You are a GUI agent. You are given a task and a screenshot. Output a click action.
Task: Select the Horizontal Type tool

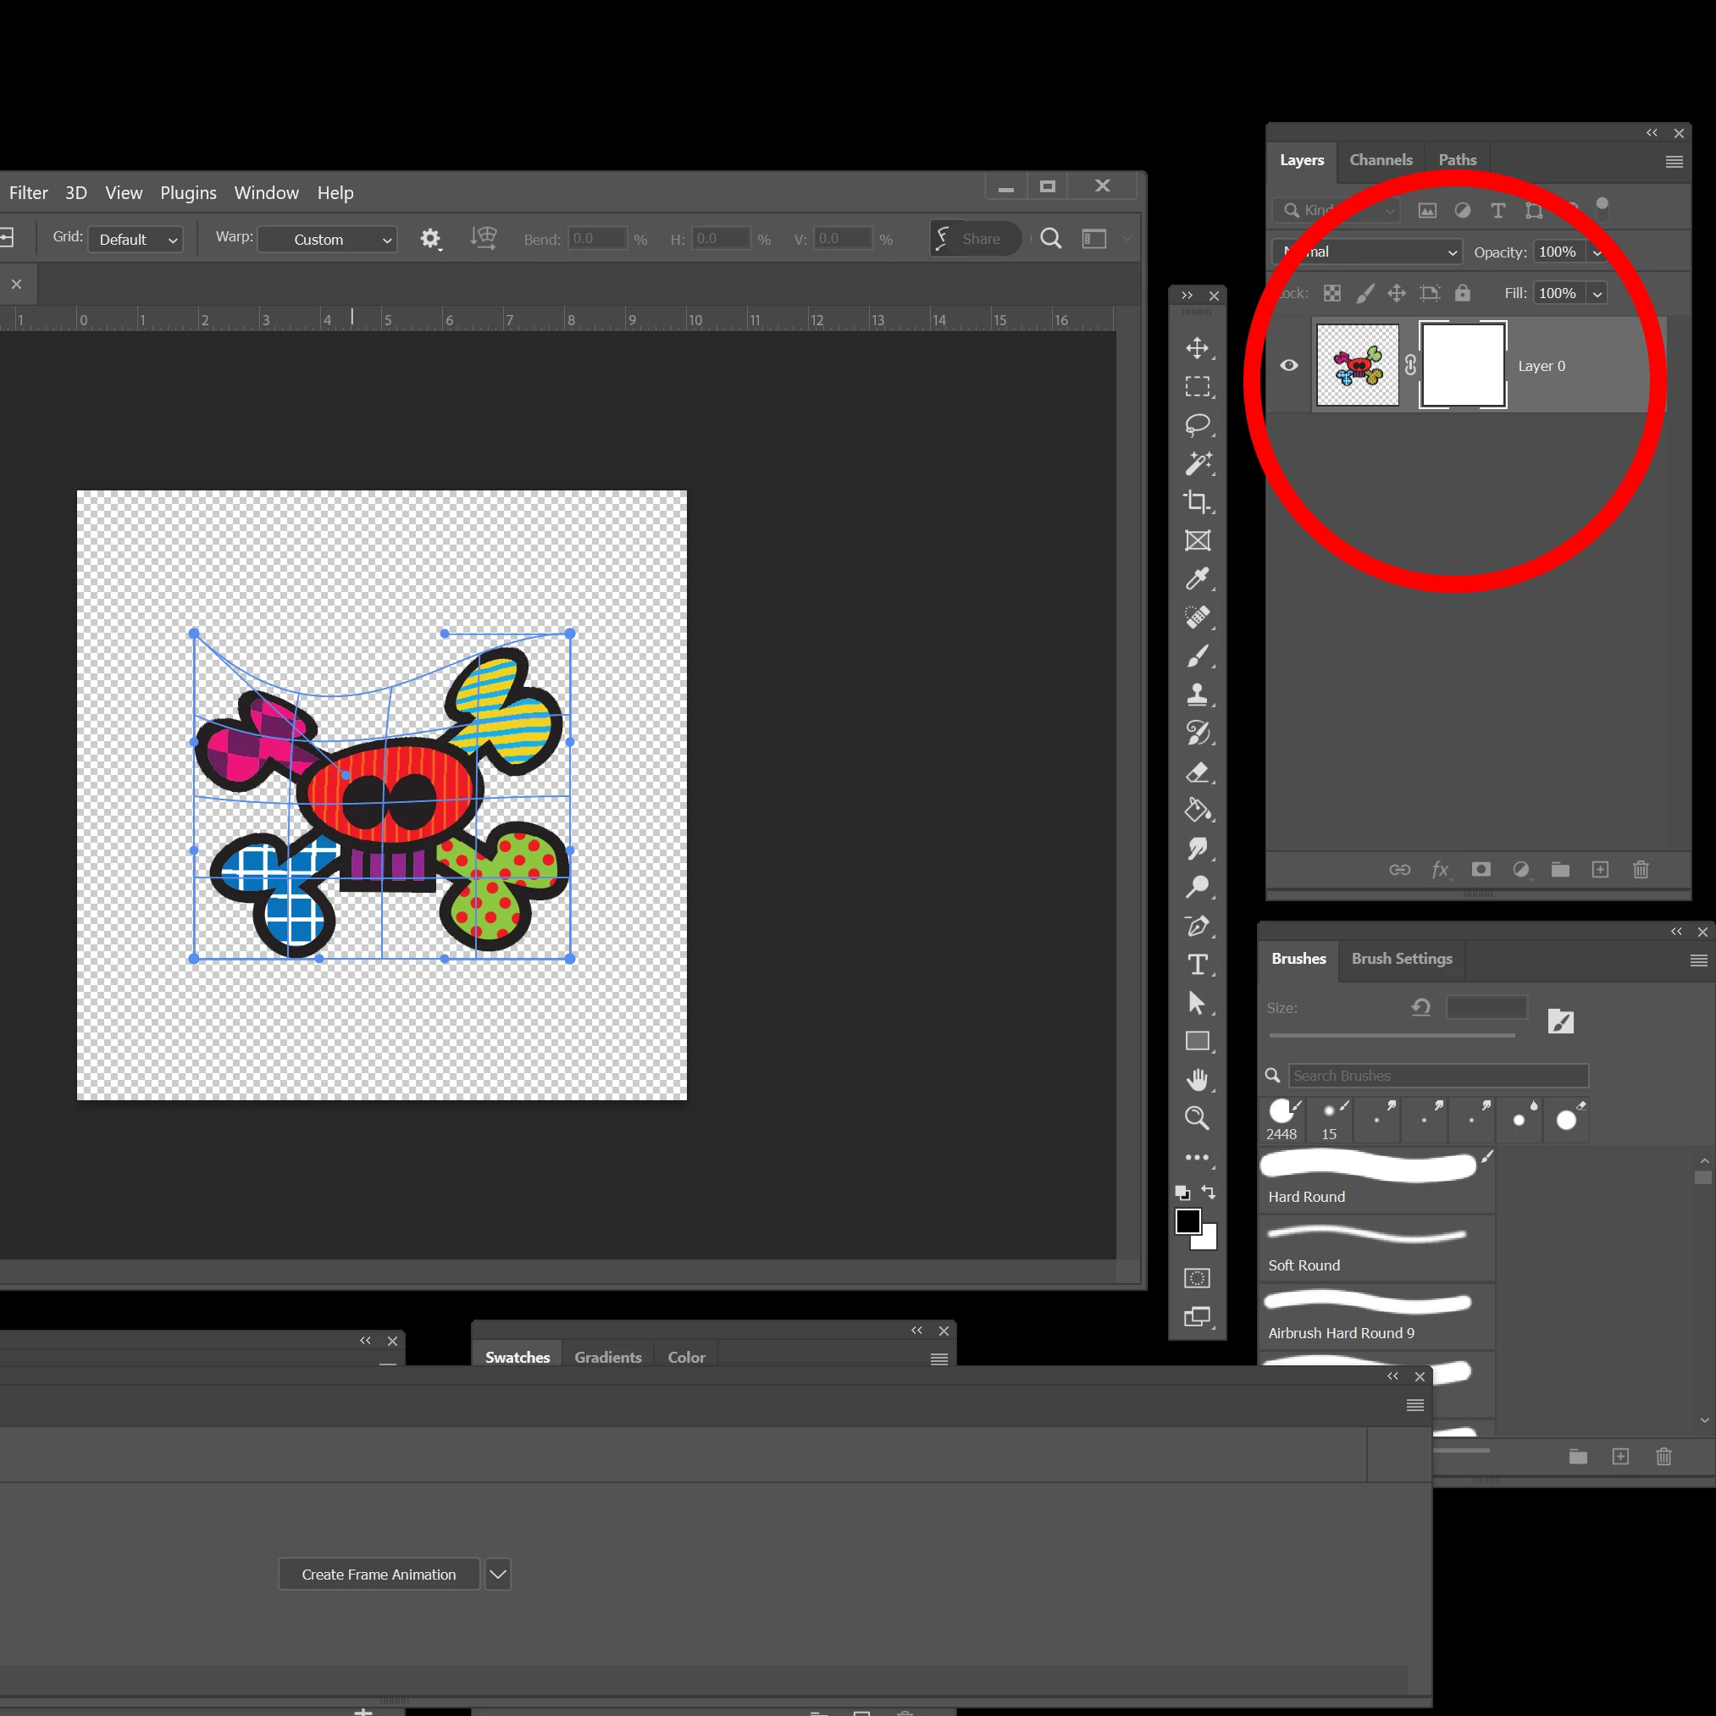point(1197,965)
